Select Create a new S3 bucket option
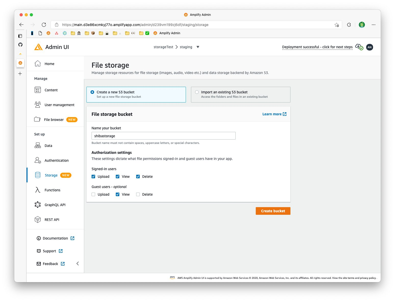This screenshot has height=301, width=395. coord(136,95)
